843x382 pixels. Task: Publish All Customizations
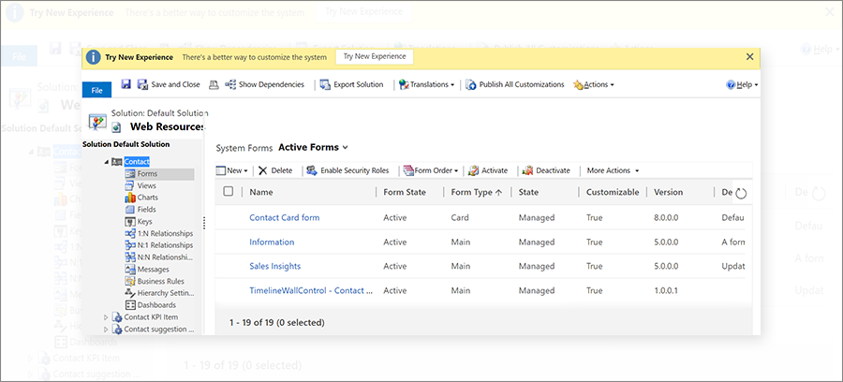(x=515, y=84)
